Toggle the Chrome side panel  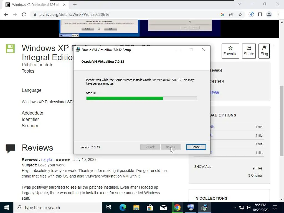[260, 14]
